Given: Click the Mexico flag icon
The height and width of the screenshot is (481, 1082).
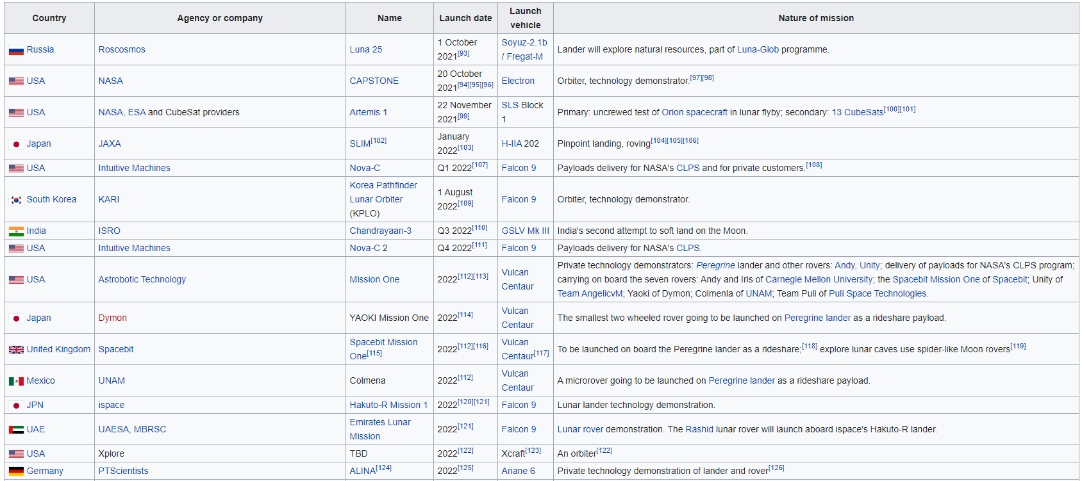Looking at the screenshot, I should click(16, 381).
